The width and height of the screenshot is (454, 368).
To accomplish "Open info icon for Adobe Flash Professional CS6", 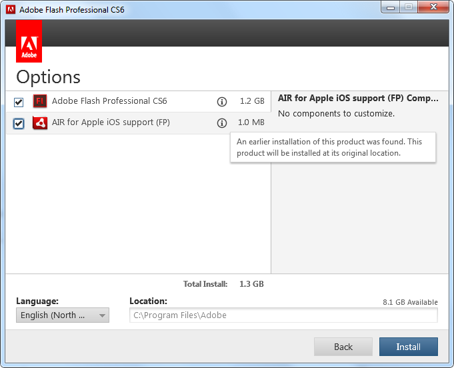I will [222, 102].
